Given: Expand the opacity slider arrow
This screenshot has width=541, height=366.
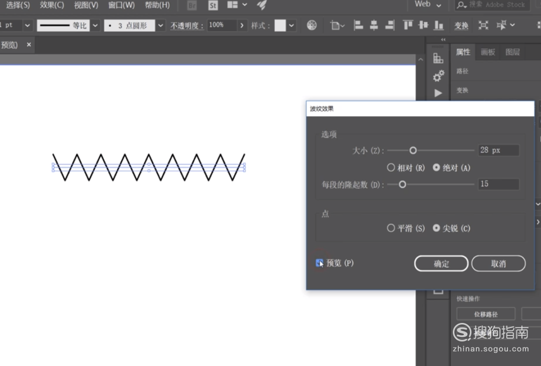Looking at the screenshot, I should [242, 25].
